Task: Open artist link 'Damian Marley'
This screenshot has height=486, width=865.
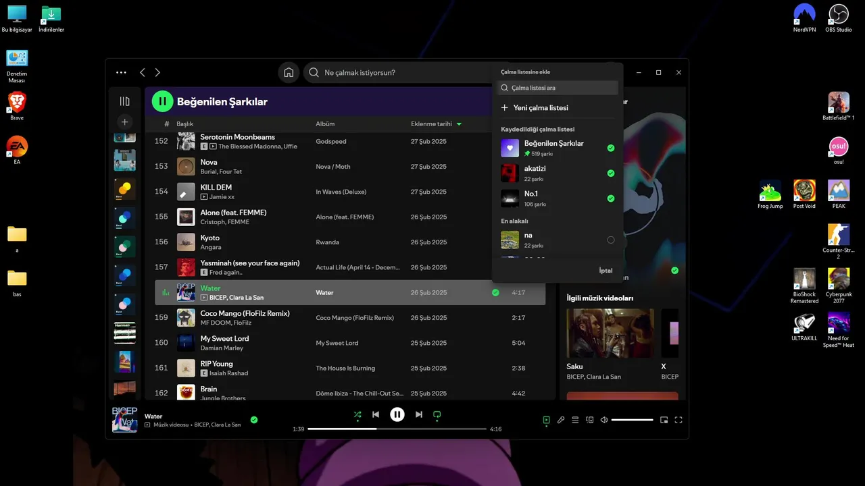Action: point(222,348)
